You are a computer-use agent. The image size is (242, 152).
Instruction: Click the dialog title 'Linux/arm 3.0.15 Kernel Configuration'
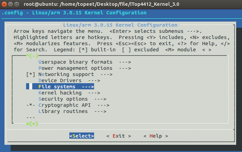point(120,25)
